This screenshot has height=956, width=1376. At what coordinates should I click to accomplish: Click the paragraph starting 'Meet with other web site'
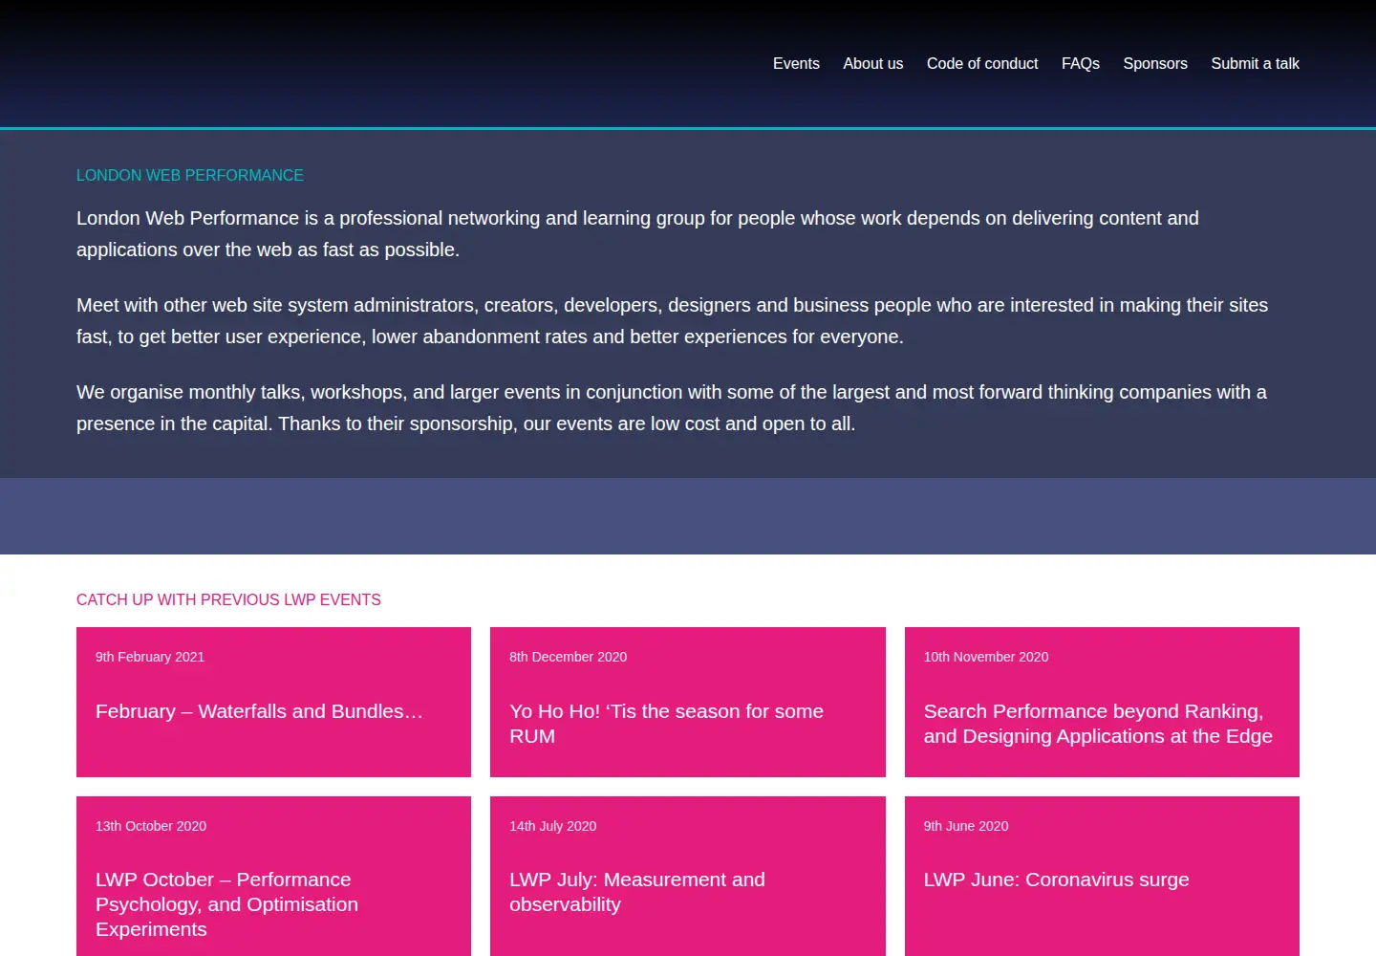[672, 321]
